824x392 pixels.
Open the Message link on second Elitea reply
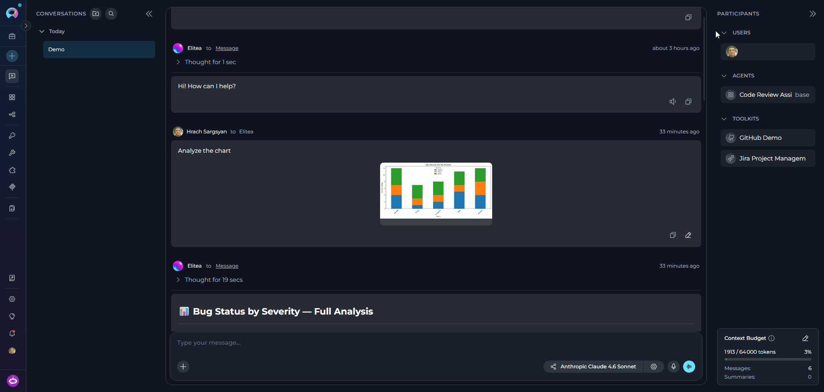[x=227, y=266]
